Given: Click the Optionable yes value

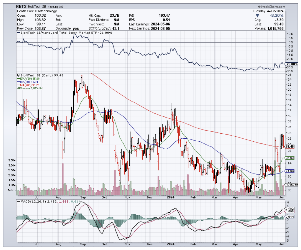Looking at the screenshot, I should [x=75, y=29].
